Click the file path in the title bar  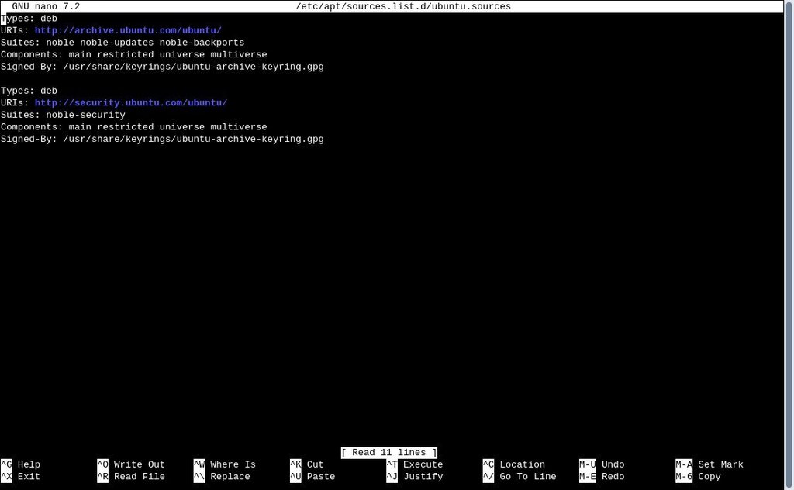[403, 6]
